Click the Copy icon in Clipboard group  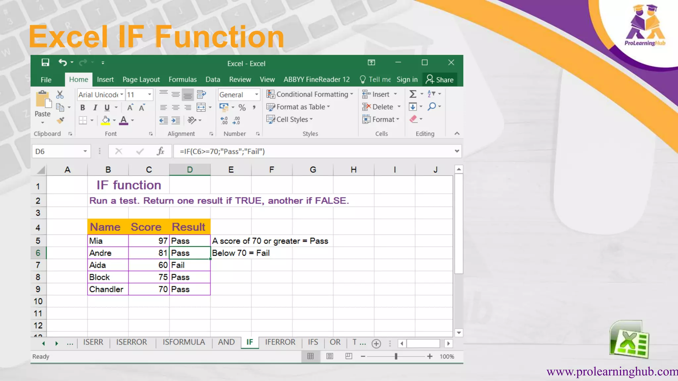(x=60, y=107)
